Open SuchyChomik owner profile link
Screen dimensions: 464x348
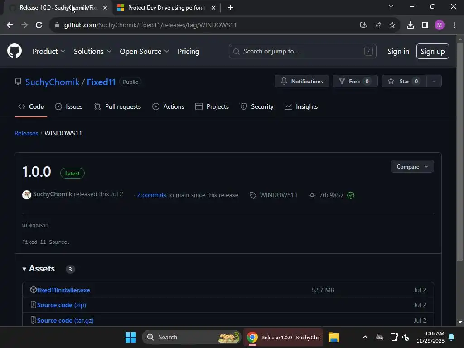tap(52, 82)
